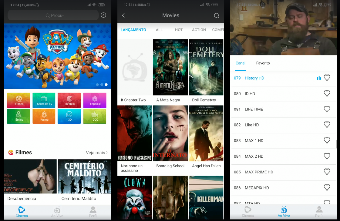Viewport: 340px width, 221px height.
Task: Open the Favorito tab
Action: click(x=263, y=63)
